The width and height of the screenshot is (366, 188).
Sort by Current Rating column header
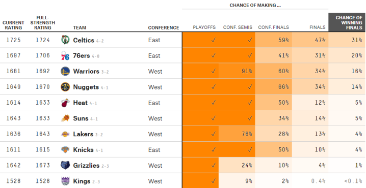(x=13, y=25)
